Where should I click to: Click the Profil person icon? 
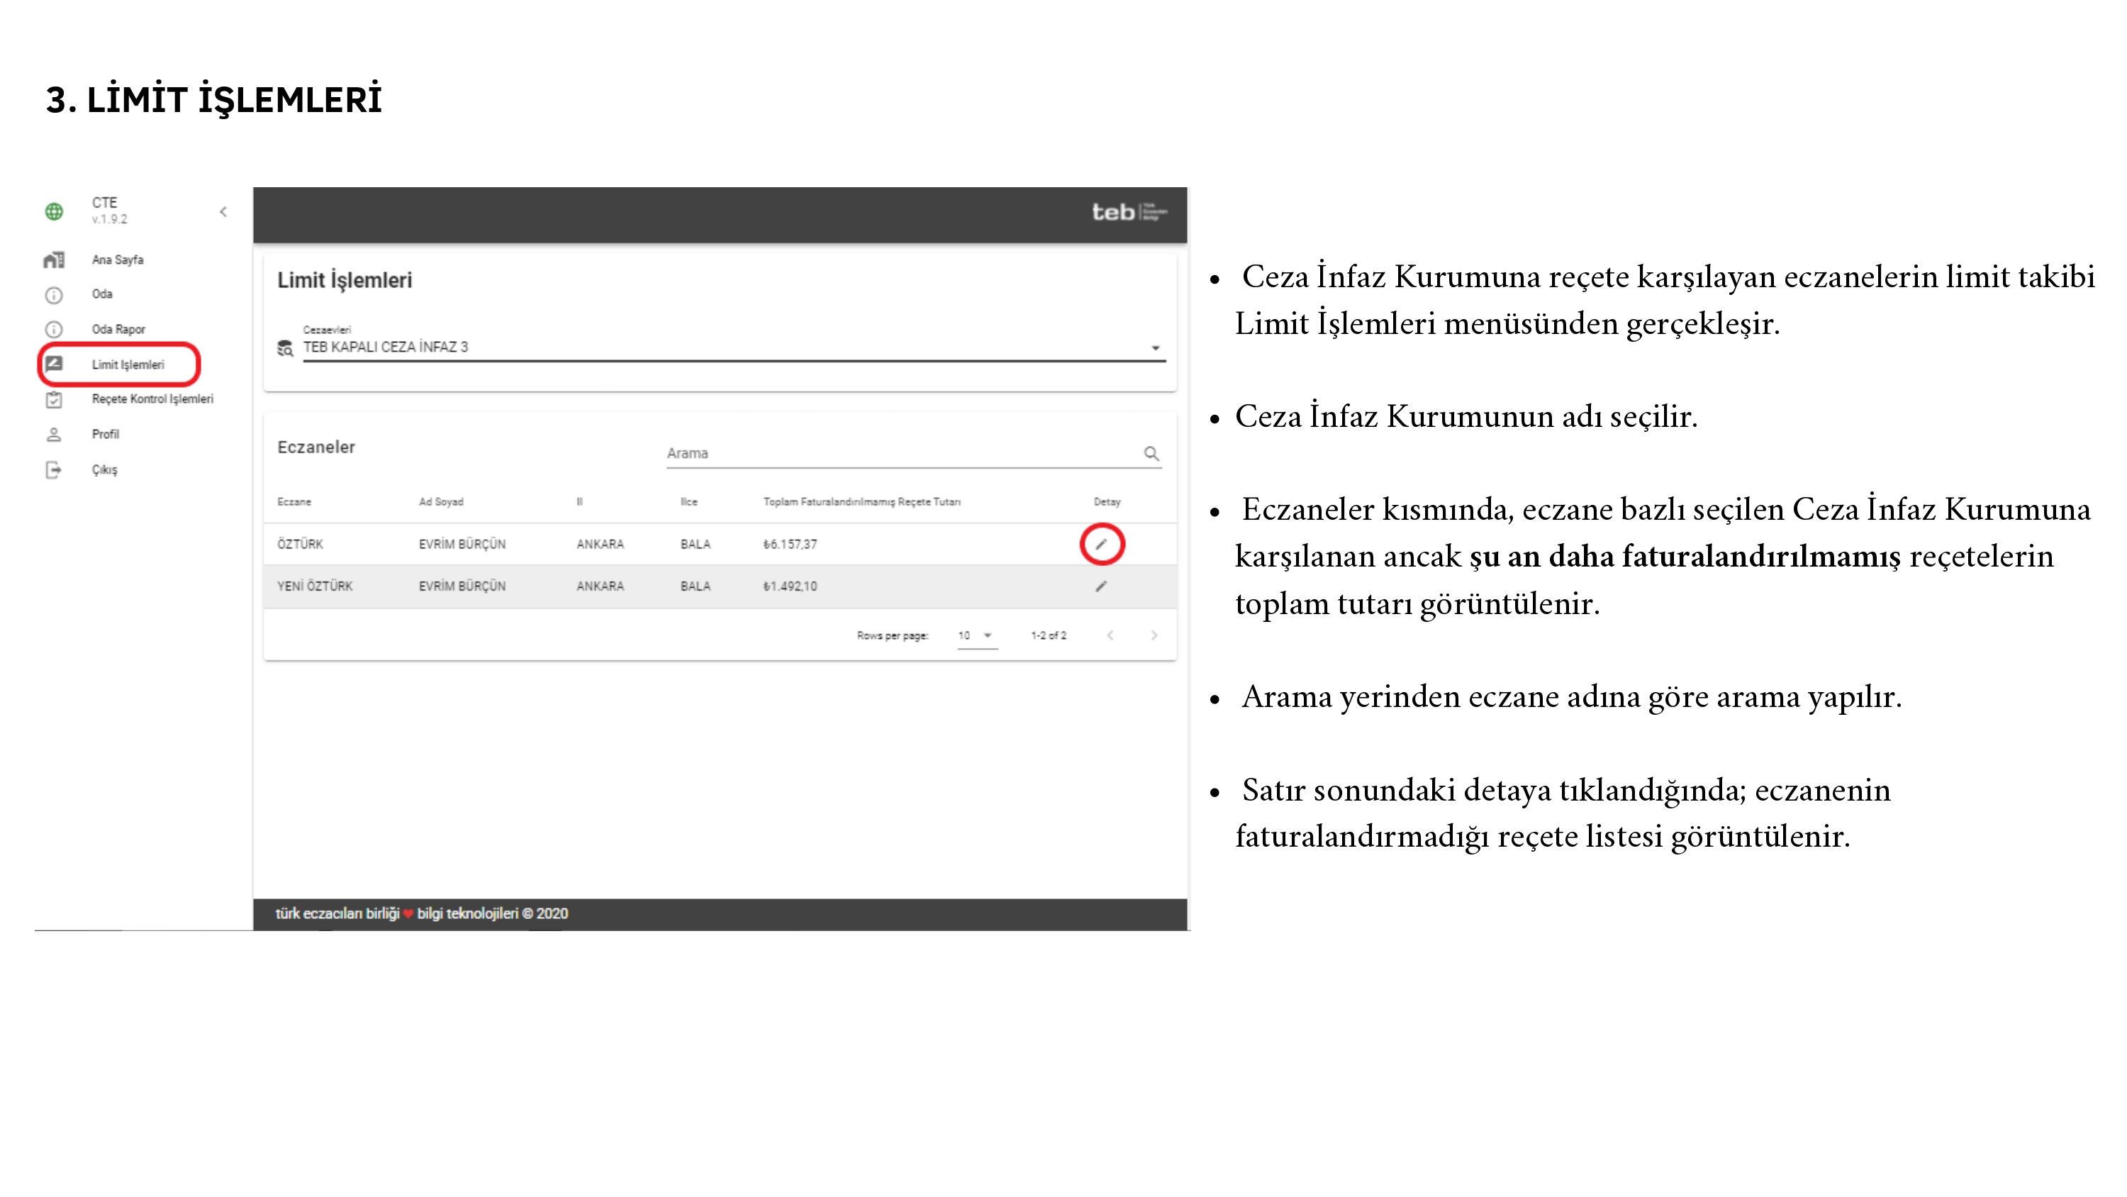click(x=54, y=435)
